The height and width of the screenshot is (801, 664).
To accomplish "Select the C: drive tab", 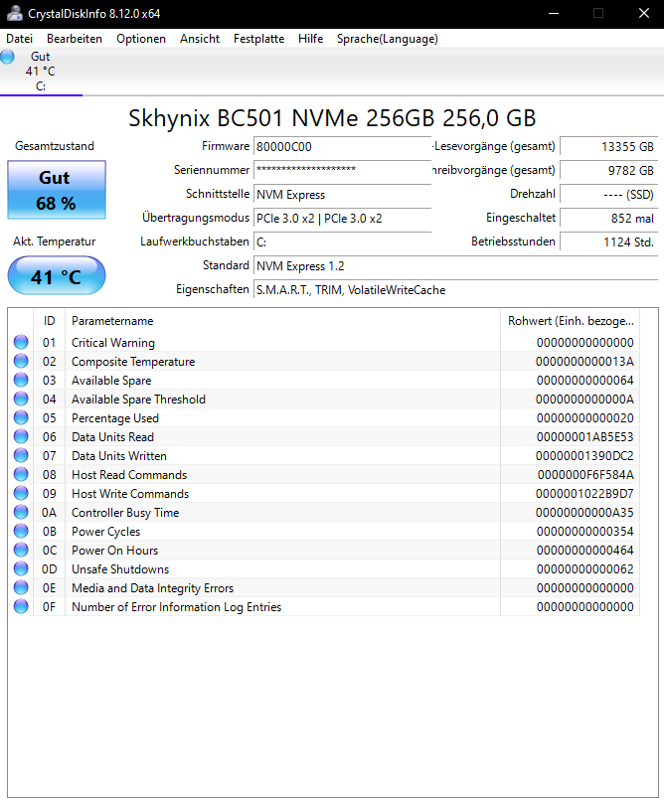I will [x=41, y=72].
